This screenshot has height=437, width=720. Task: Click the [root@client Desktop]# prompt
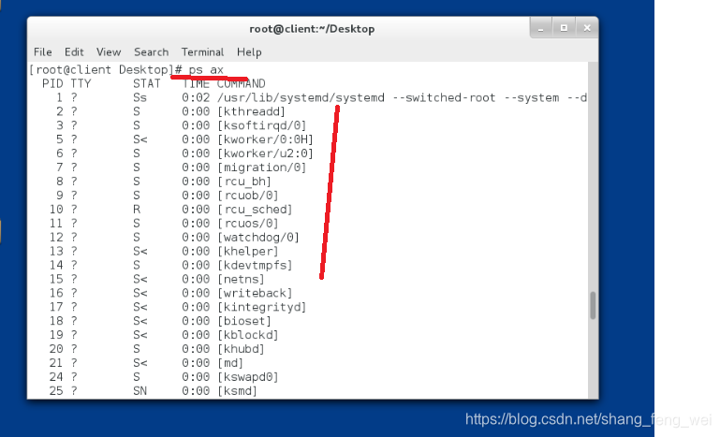coord(106,70)
